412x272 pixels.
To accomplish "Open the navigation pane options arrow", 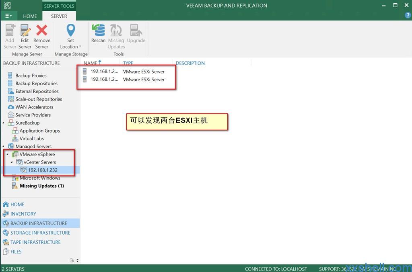I will 77,260.
